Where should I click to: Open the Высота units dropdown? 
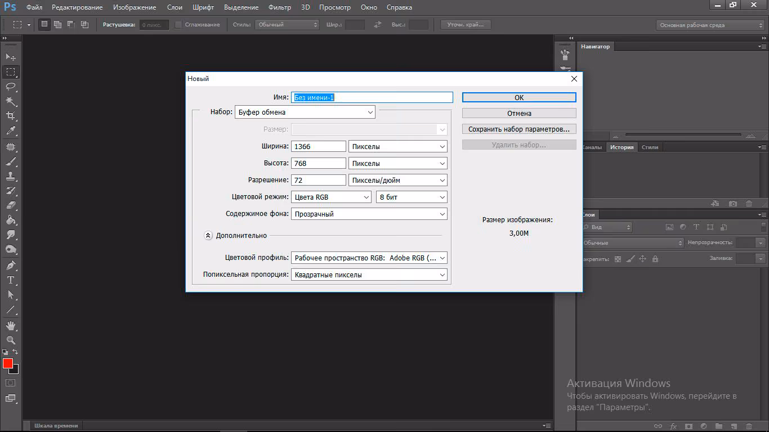(398, 163)
